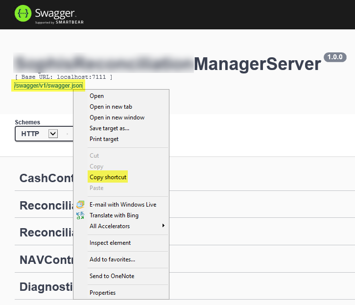The image size is (355, 305).
Task: Click the Base URL localhost:7111 text
Action: click(64, 77)
